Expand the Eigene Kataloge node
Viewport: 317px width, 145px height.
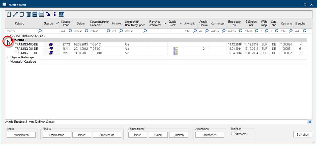point(8,57)
